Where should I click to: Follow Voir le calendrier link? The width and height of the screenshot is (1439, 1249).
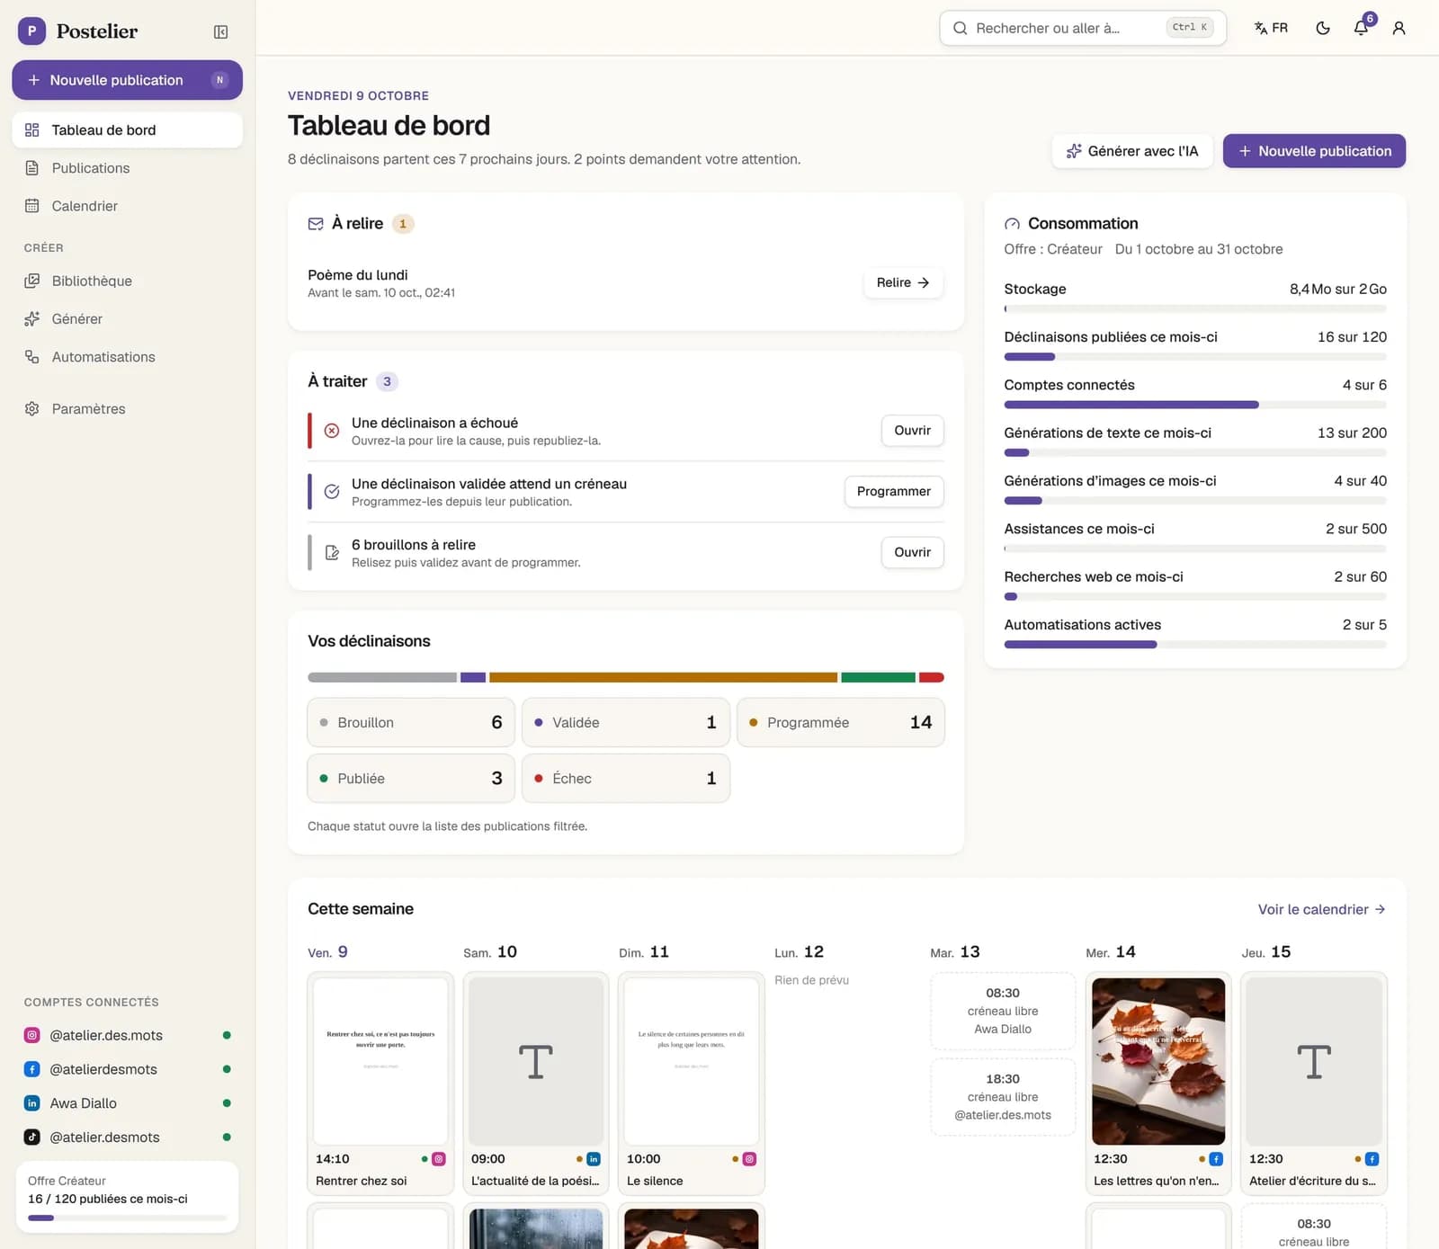(x=1322, y=909)
